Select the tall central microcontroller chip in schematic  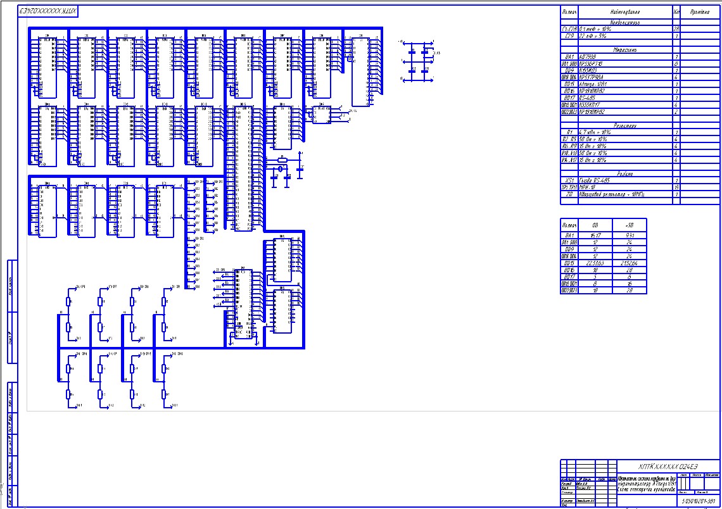(243, 168)
